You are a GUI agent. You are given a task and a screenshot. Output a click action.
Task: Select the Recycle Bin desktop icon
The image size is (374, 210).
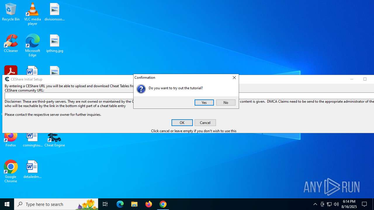[x=11, y=12]
